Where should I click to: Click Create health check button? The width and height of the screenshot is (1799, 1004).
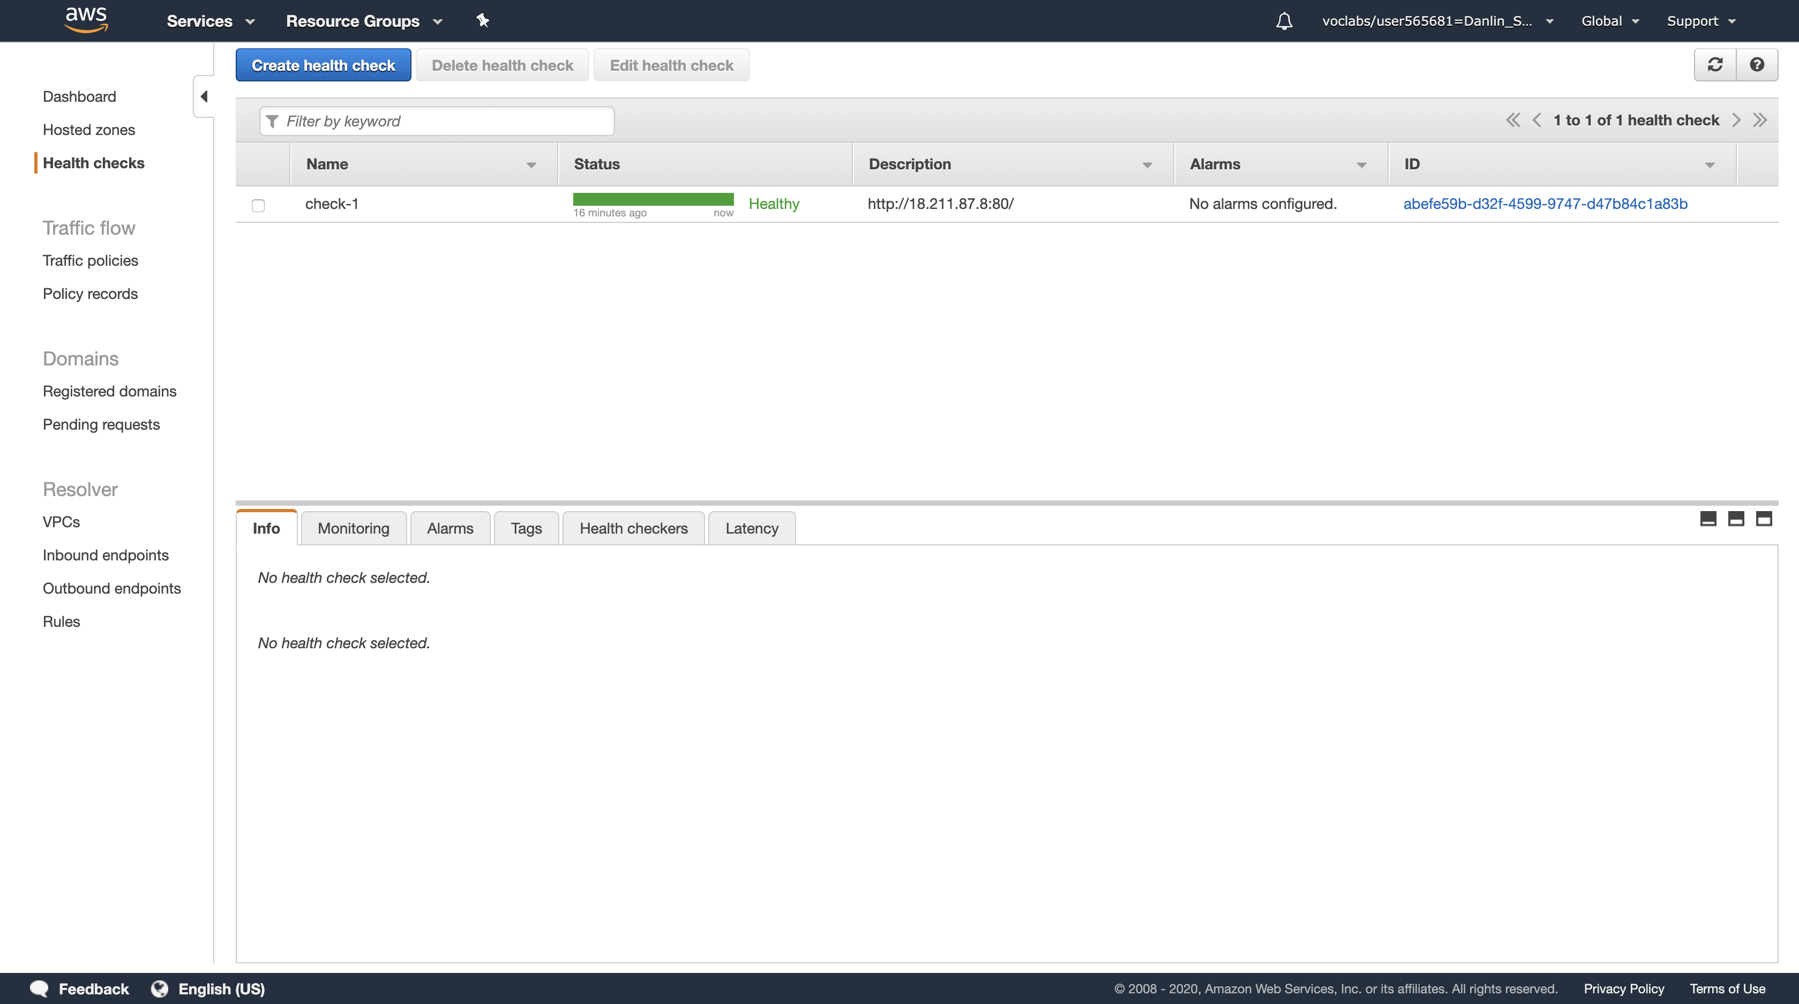tap(323, 65)
